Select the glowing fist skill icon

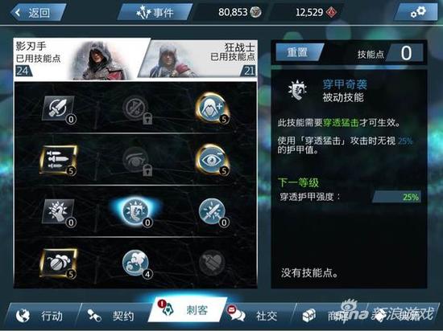coord(59,211)
